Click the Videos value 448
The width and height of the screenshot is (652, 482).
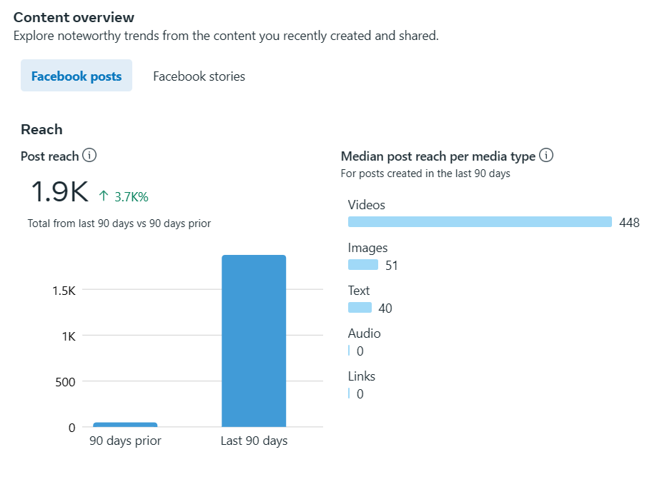click(x=629, y=223)
